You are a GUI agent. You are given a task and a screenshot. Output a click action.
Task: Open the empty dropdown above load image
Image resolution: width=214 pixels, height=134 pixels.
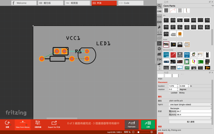pyautogui.click(x=190, y=118)
